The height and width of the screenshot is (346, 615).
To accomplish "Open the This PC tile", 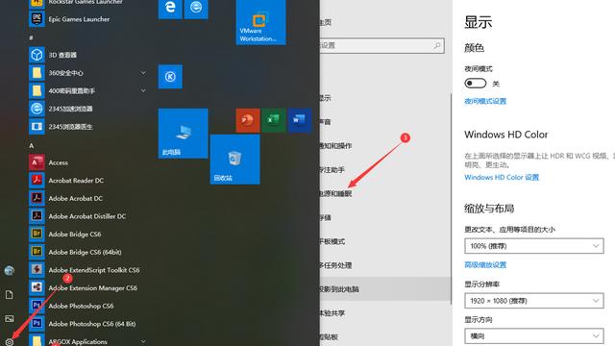I will point(184,134).
